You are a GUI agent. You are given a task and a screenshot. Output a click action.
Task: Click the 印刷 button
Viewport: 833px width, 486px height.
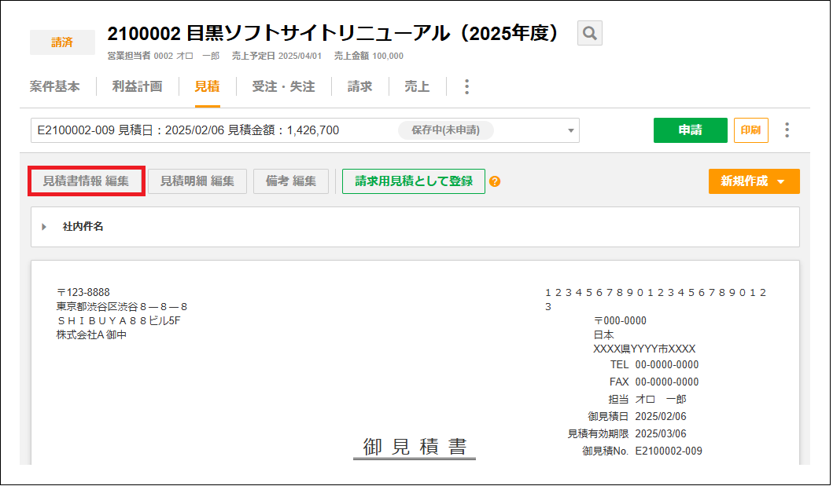click(751, 130)
